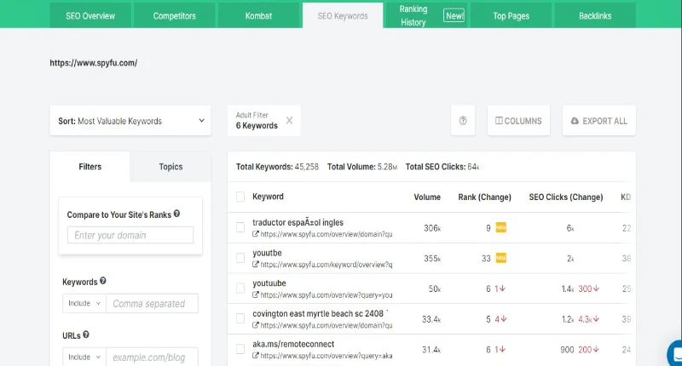Click the red clicks-down arrow beside 200
Image resolution: width=682 pixels, height=366 pixels.
click(596, 350)
